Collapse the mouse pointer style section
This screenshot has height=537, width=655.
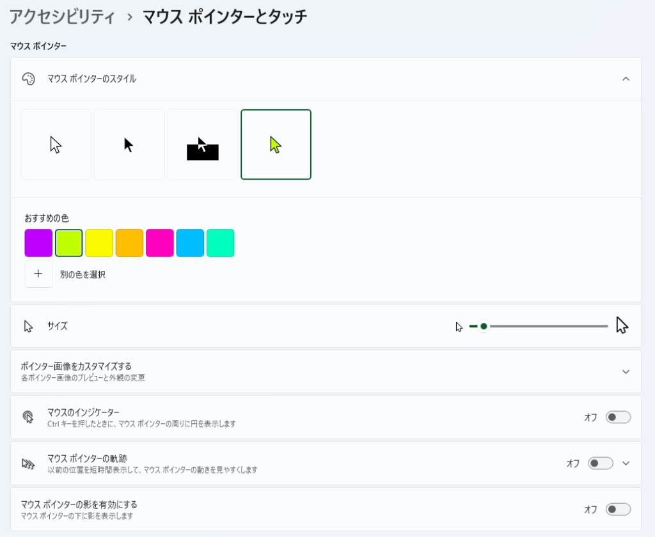[x=626, y=79]
